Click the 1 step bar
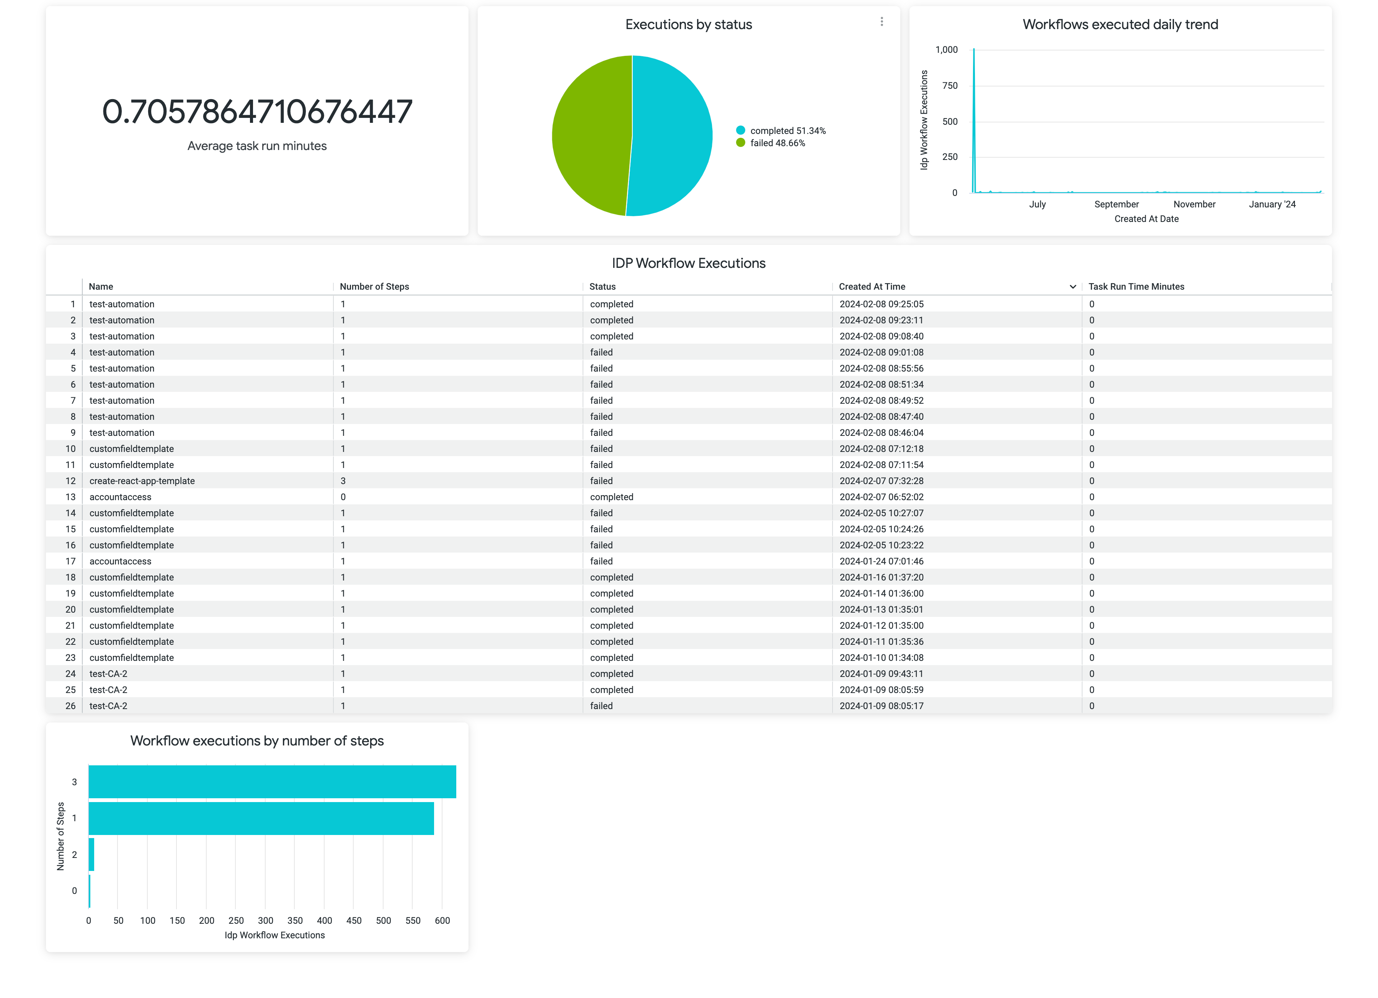 pyautogui.click(x=261, y=818)
